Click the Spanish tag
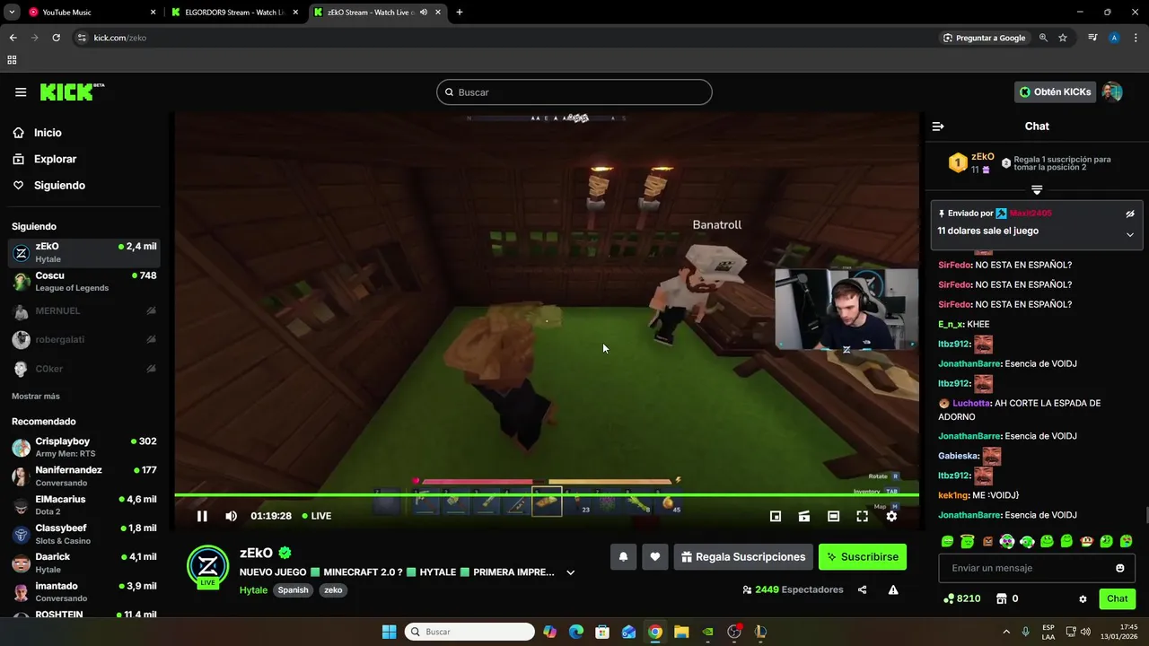The width and height of the screenshot is (1149, 646). 293,590
